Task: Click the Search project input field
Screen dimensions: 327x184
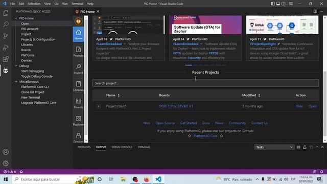Action: click(x=205, y=83)
